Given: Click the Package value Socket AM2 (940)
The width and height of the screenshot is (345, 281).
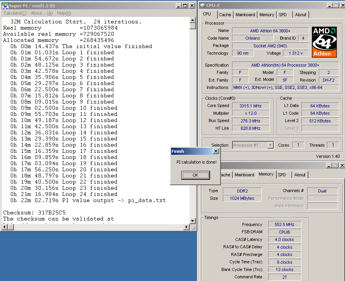Looking at the screenshot, I should tap(270, 46).
